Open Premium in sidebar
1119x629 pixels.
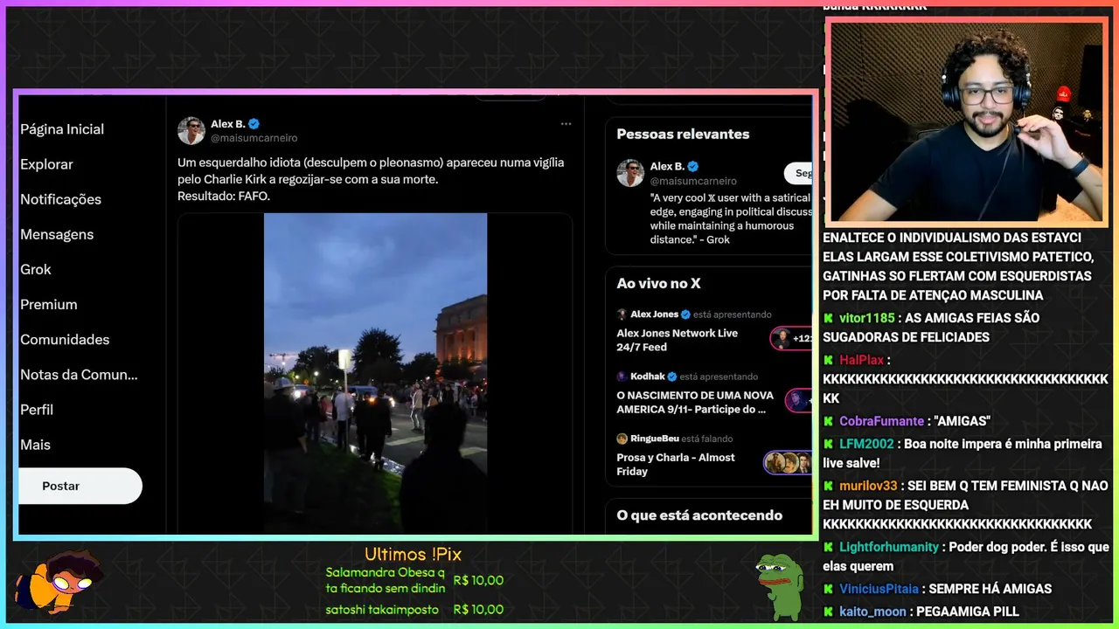[49, 304]
